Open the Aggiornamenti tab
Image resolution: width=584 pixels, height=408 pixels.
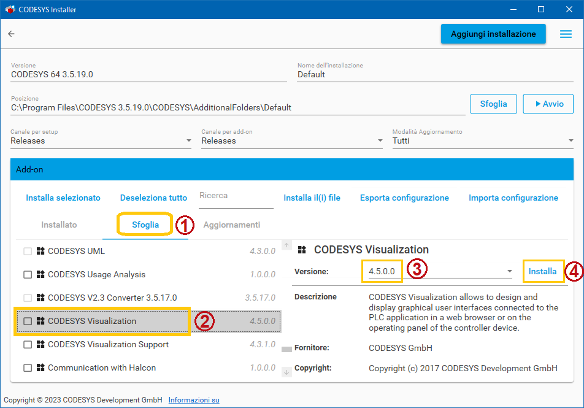coord(232,225)
